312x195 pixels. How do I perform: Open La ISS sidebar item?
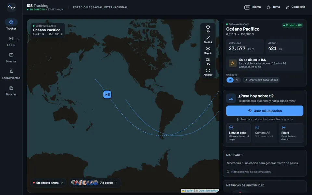(11, 41)
